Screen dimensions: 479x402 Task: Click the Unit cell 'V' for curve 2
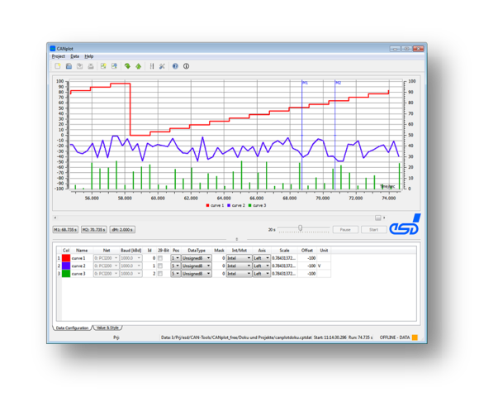click(x=324, y=266)
